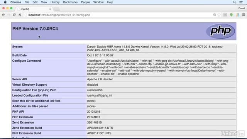
Task: Click the gray extension icon beside the star
Action: [x=225, y=15]
